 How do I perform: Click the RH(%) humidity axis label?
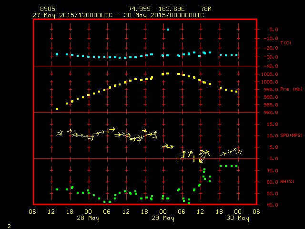(x=287, y=182)
